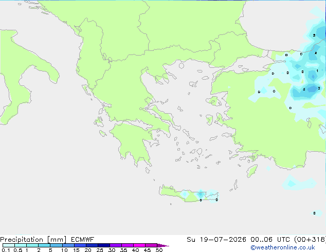
Task: Click the 0.1–0.5 mm palest cyan legend swatch
Action: [x=9, y=245]
